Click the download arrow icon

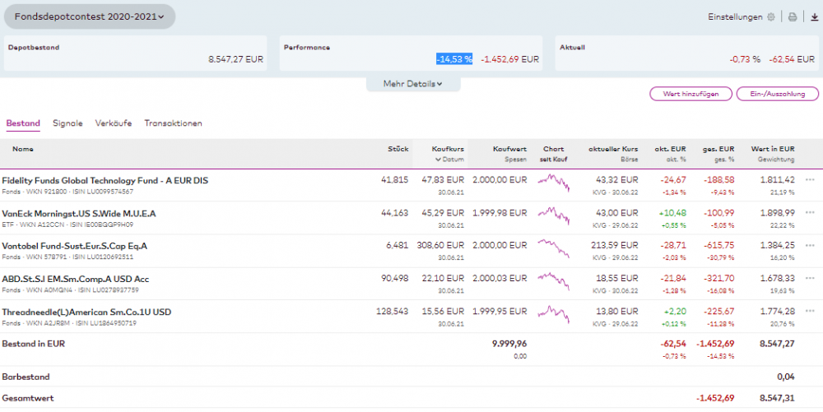click(x=814, y=16)
